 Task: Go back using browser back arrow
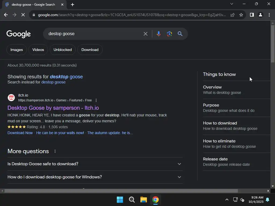6,15
